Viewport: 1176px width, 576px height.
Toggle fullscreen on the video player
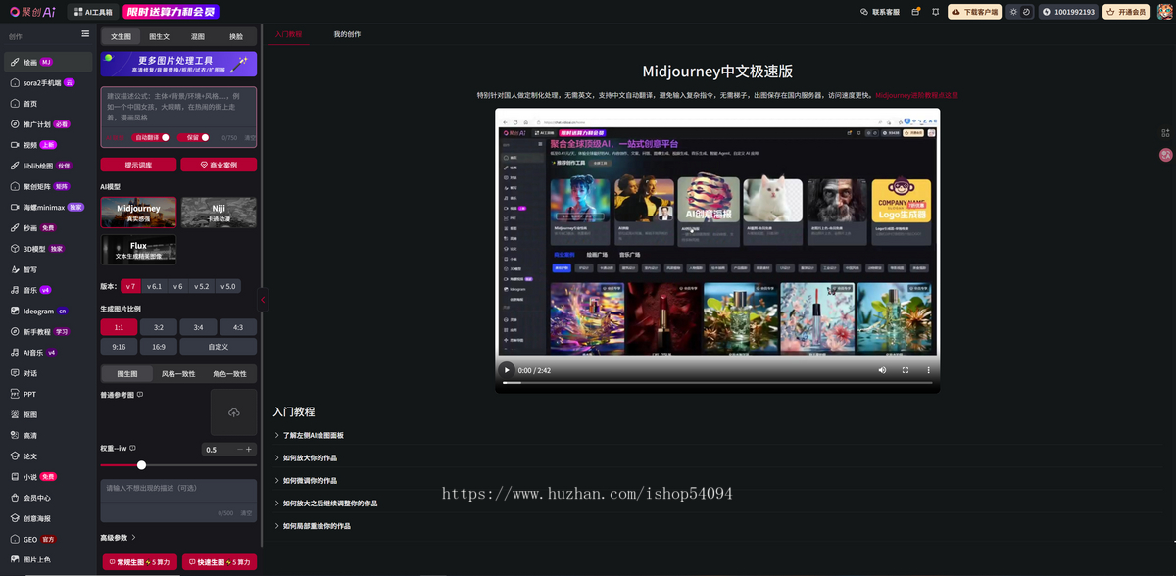point(905,370)
